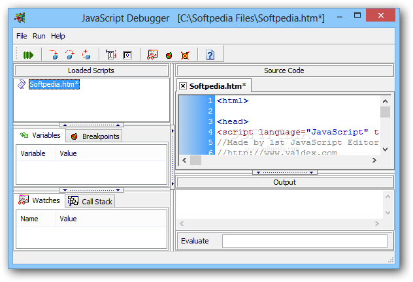Image resolution: width=413 pixels, height=282 pixels.
Task: Click the script file icon beside Softpedia.htm
Action: pyautogui.click(x=22, y=84)
